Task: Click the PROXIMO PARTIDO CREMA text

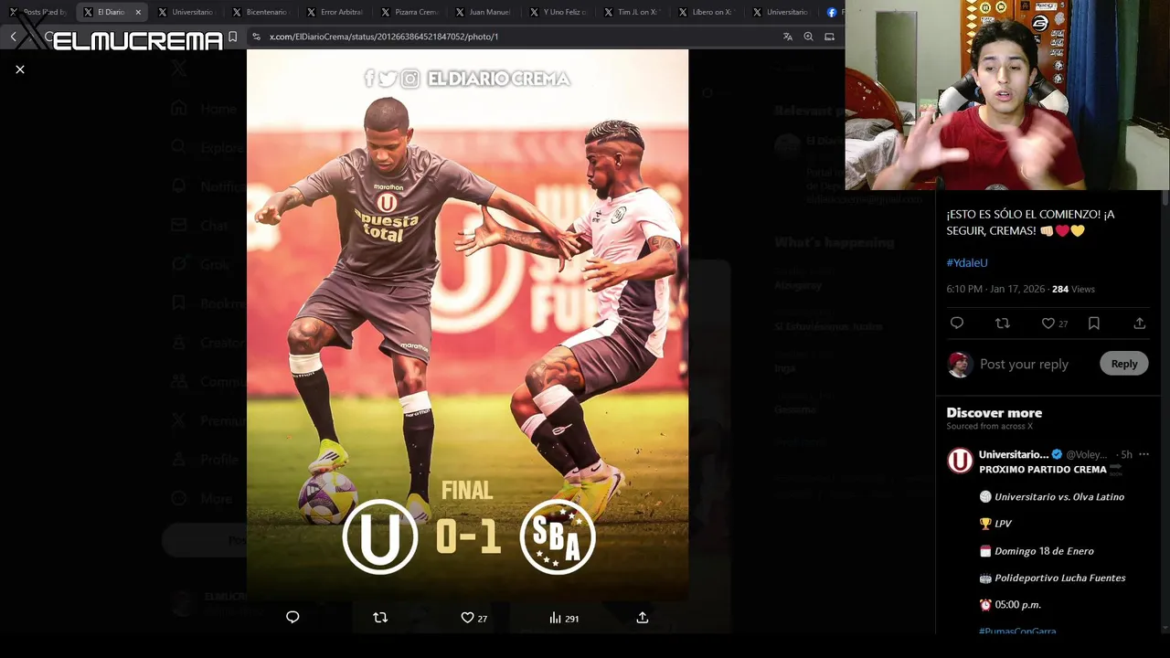Action: click(1043, 469)
